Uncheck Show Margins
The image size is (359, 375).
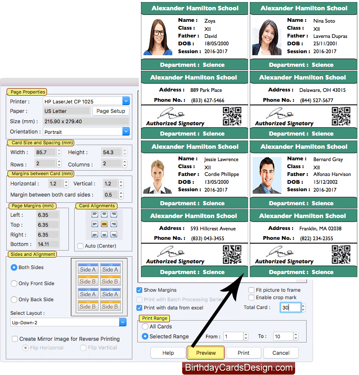tap(139, 290)
